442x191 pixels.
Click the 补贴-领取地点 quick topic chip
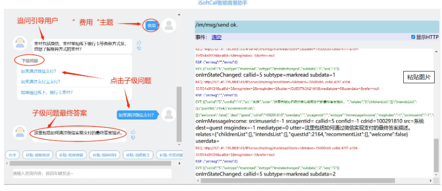pyautogui.click(x=38, y=155)
